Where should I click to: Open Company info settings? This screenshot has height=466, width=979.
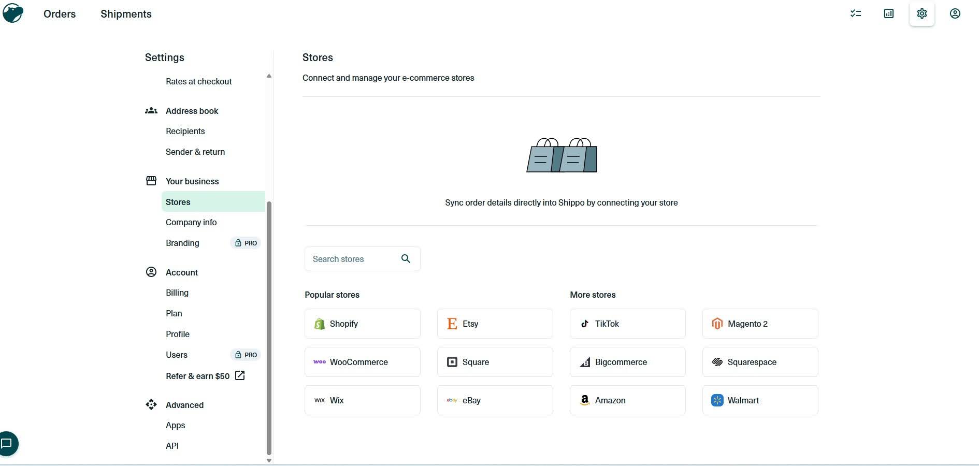[x=191, y=222]
